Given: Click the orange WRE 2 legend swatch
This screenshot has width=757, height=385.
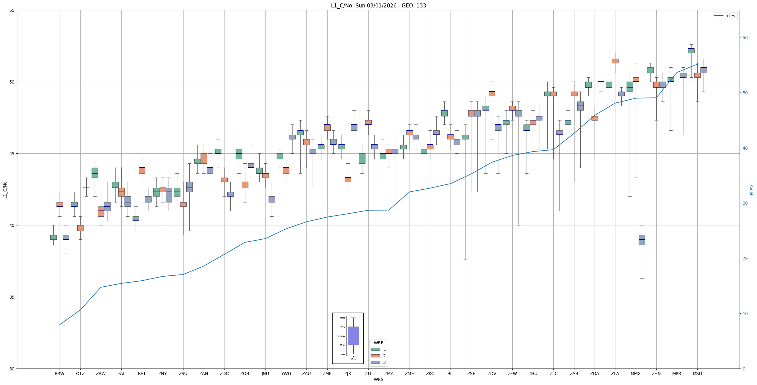Looking at the screenshot, I should point(375,356).
